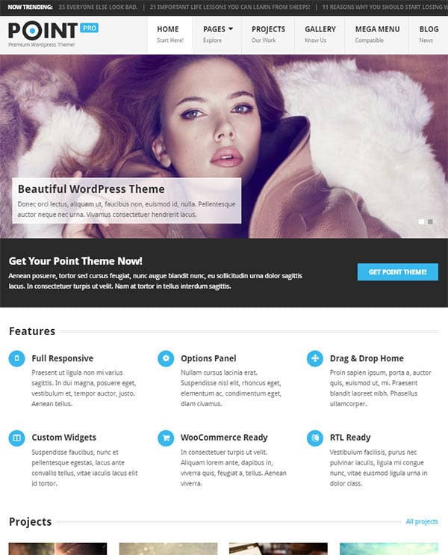Select the first slider pagination dot
448x555 pixels.
pyautogui.click(x=421, y=221)
